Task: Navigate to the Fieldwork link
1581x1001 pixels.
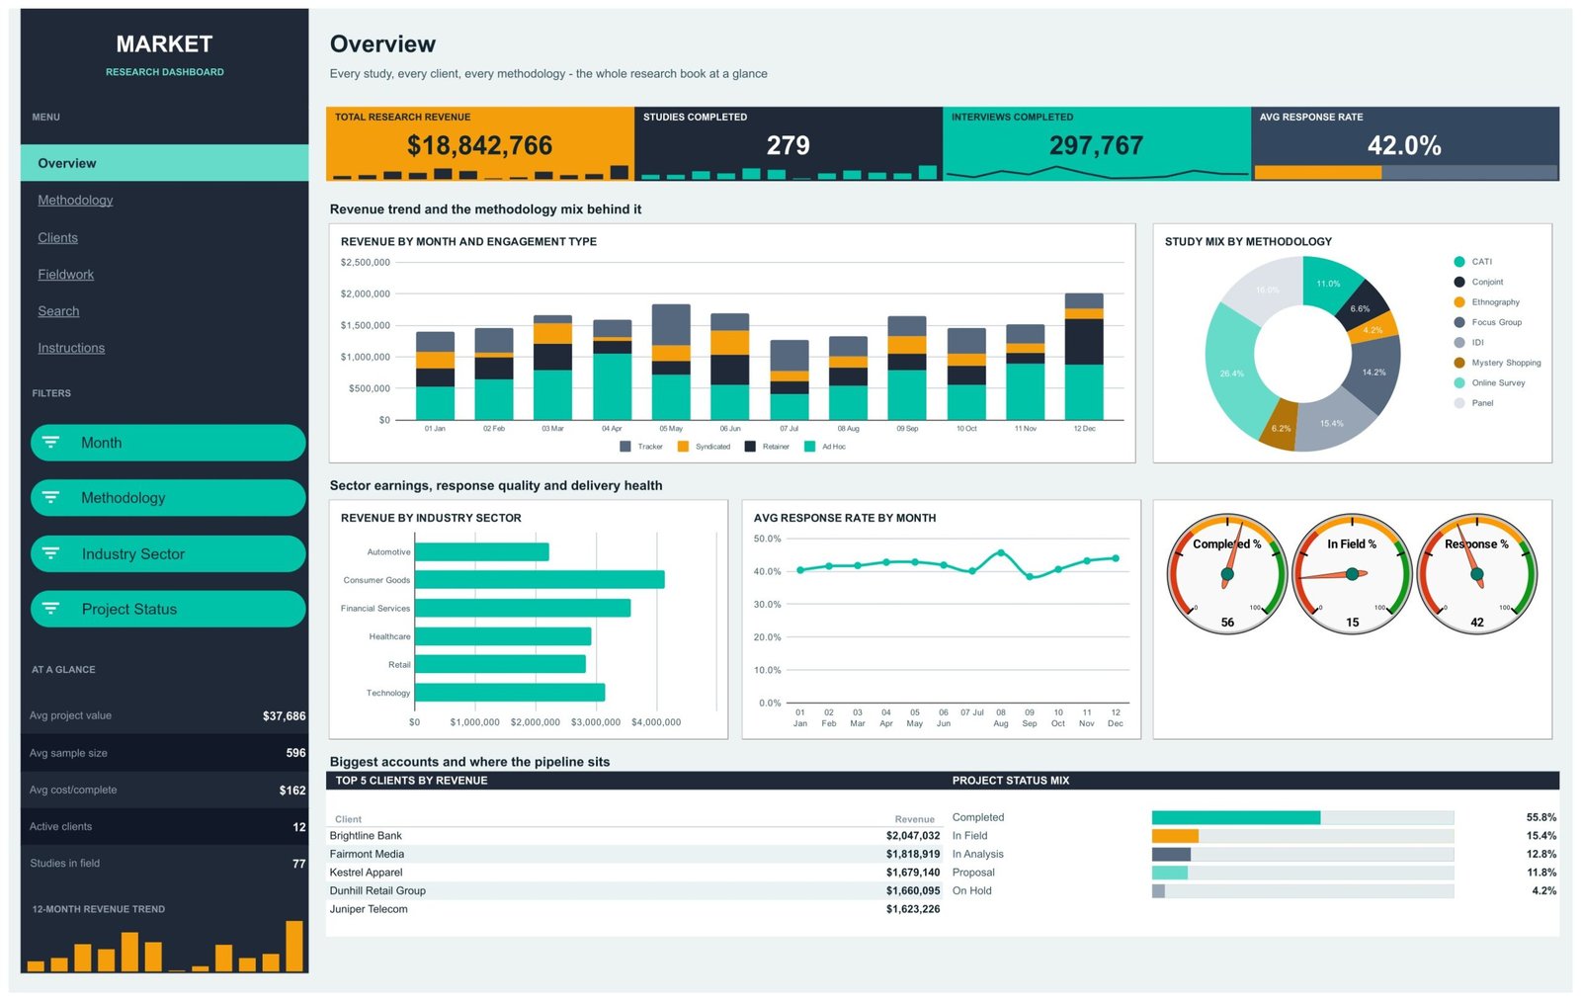Action: point(65,274)
